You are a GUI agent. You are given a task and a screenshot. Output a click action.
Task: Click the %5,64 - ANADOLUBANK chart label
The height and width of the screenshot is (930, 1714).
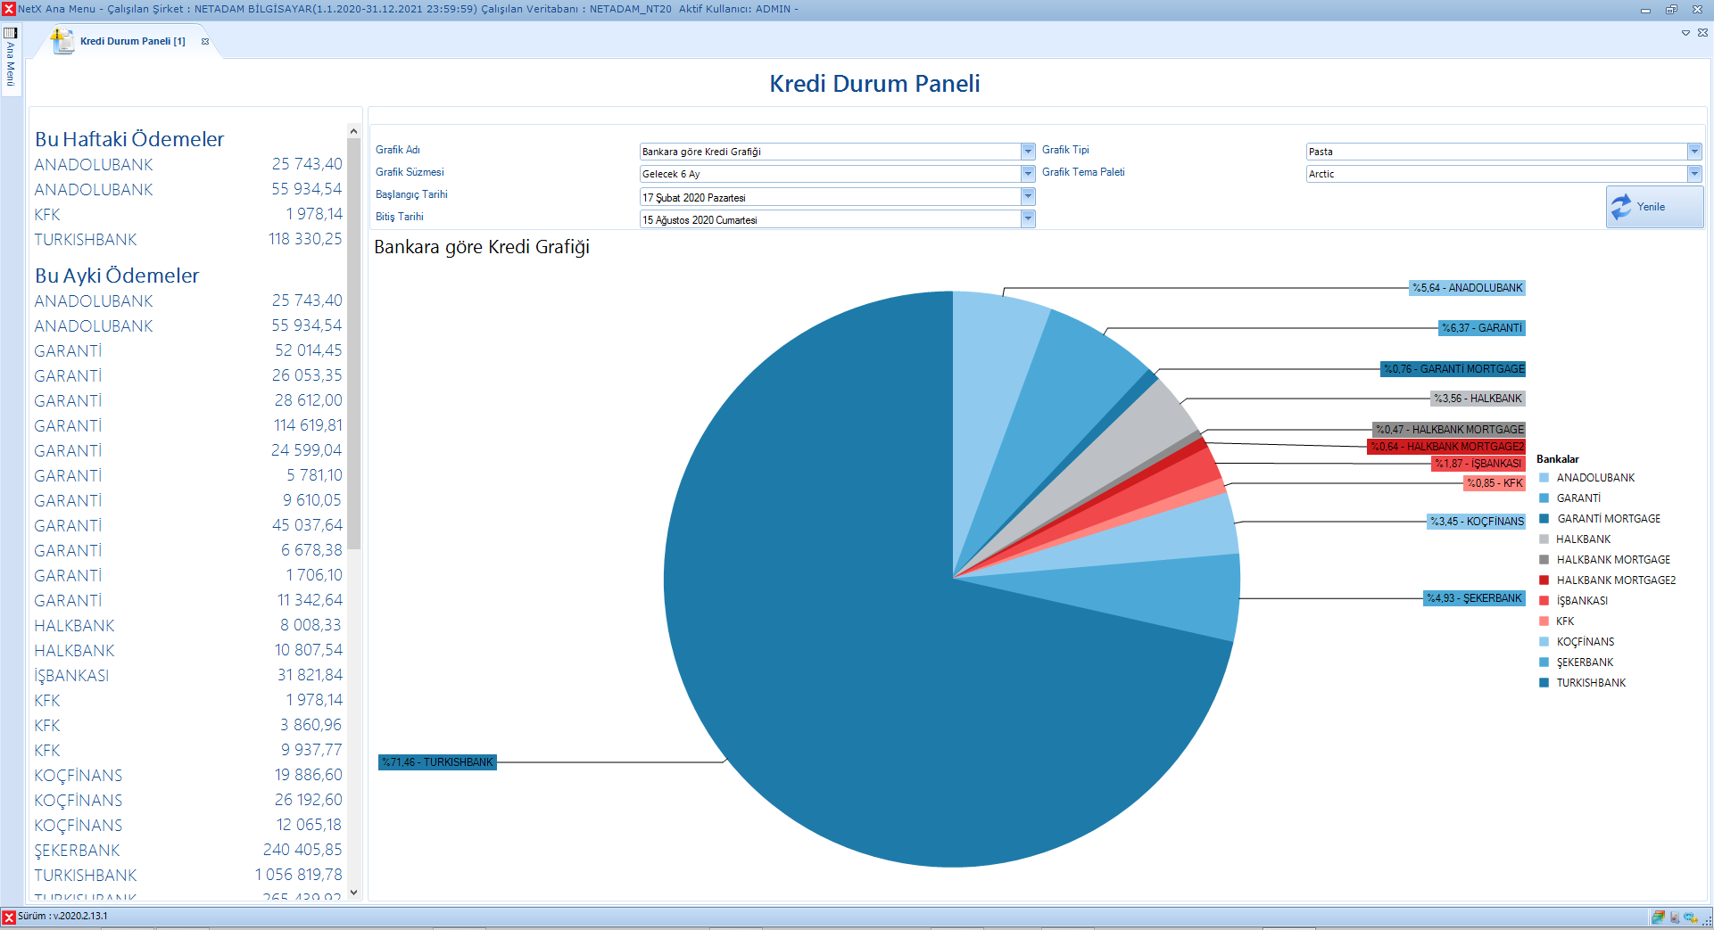[x=1468, y=288]
